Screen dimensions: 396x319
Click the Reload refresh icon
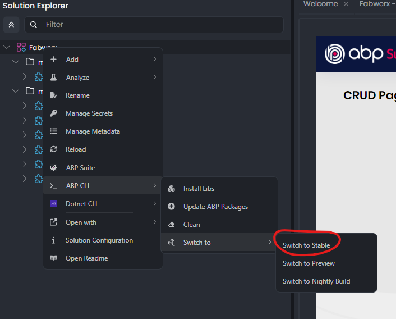54,149
